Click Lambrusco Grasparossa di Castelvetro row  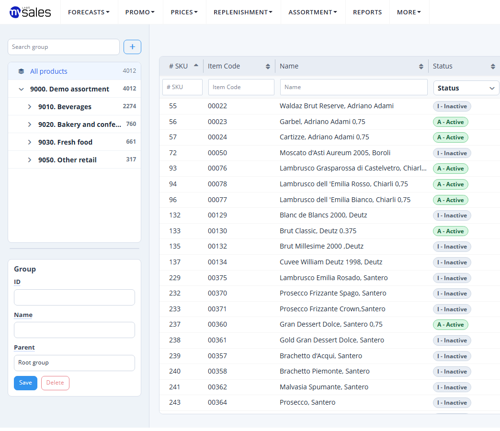click(330, 168)
